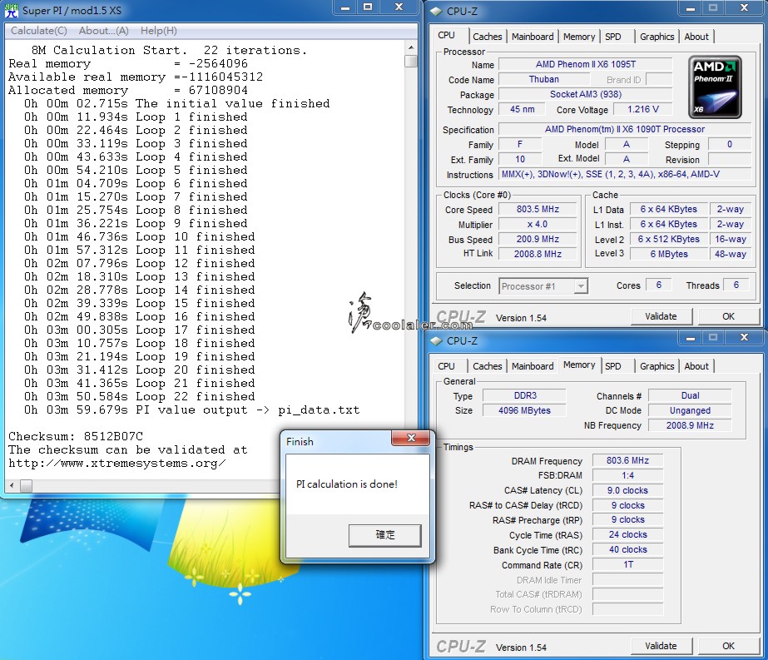Screen dimensions: 768x660
Task: Switch to Caches tab in upper CPU-Z window
Action: click(487, 37)
